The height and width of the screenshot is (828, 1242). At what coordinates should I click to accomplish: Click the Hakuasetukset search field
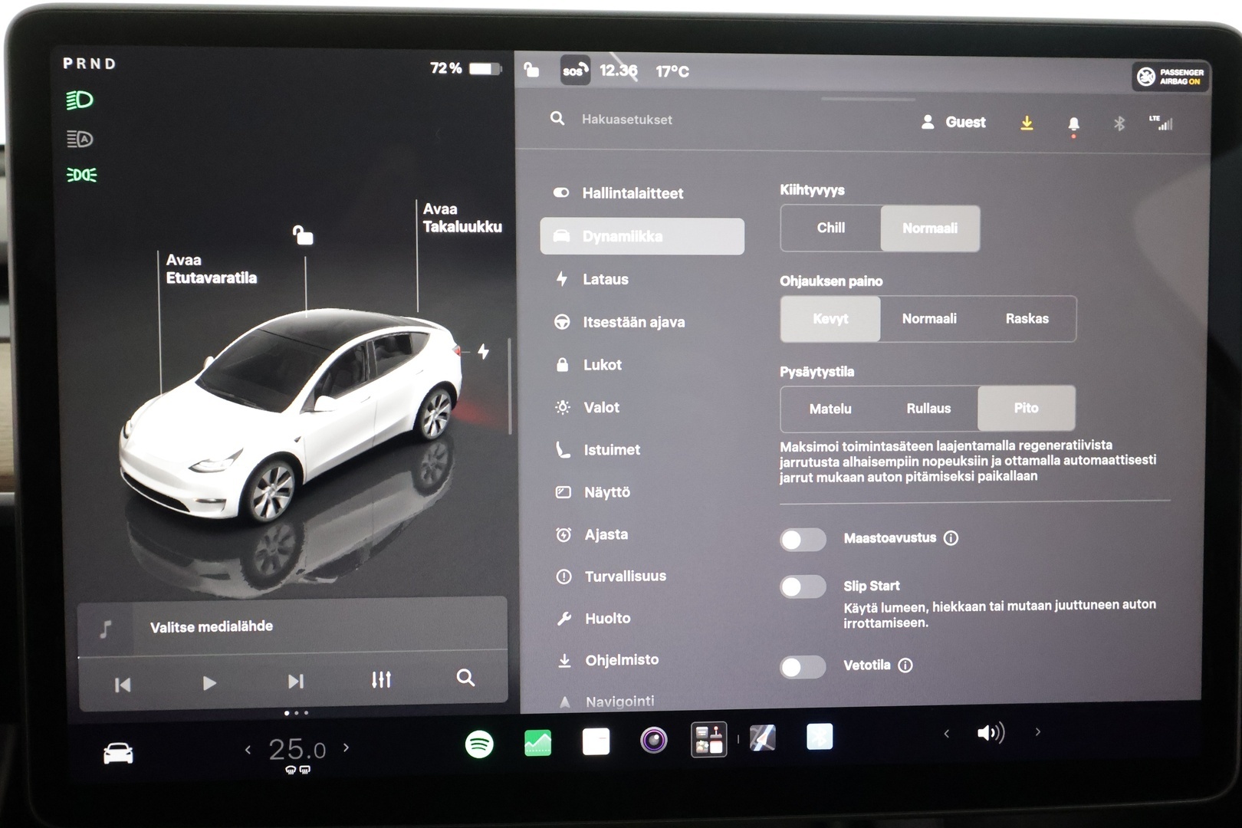(x=626, y=120)
